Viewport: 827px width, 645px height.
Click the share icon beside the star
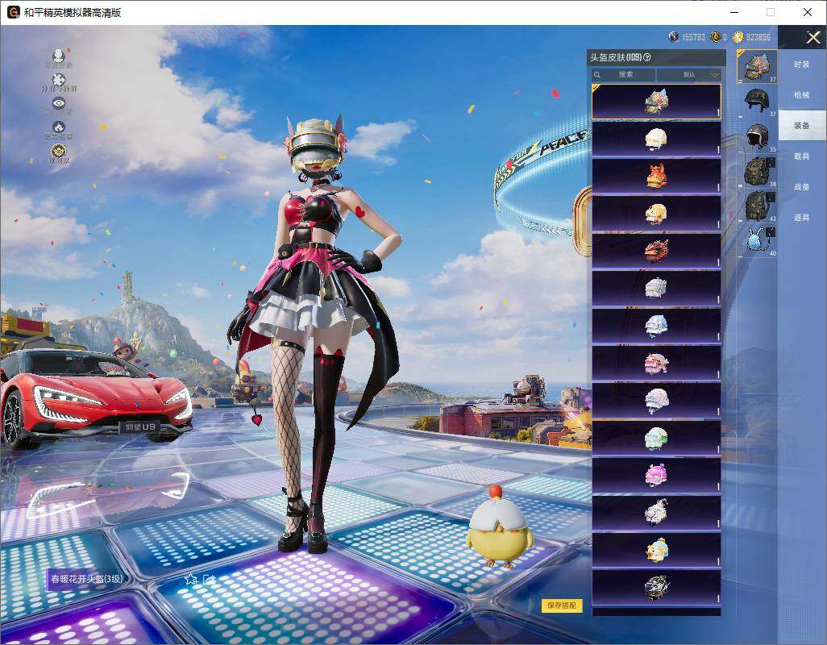[208, 580]
